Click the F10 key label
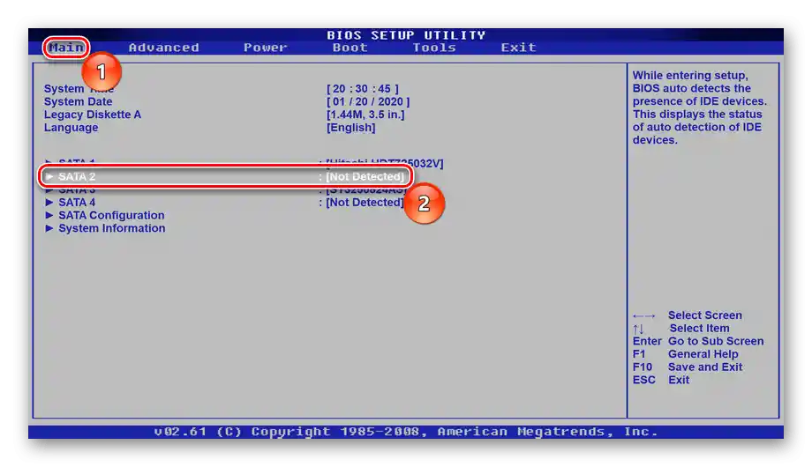The width and height of the screenshot is (812, 467). [643, 367]
